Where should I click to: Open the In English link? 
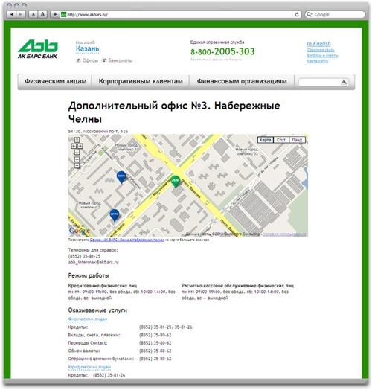318,44
